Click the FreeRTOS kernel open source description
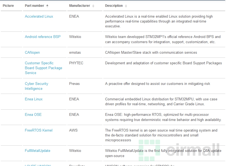 pyautogui.click(x=161, y=135)
